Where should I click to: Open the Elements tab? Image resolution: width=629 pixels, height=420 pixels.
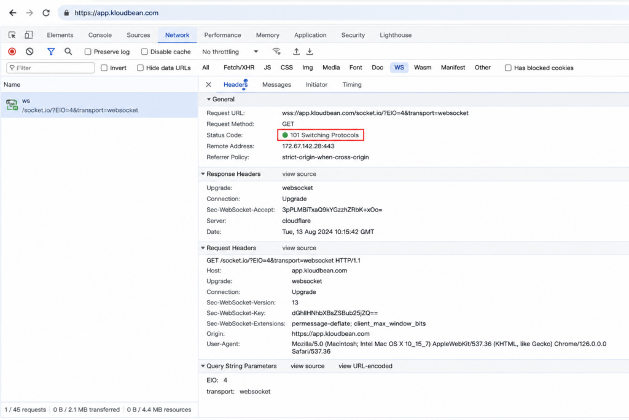60,35
